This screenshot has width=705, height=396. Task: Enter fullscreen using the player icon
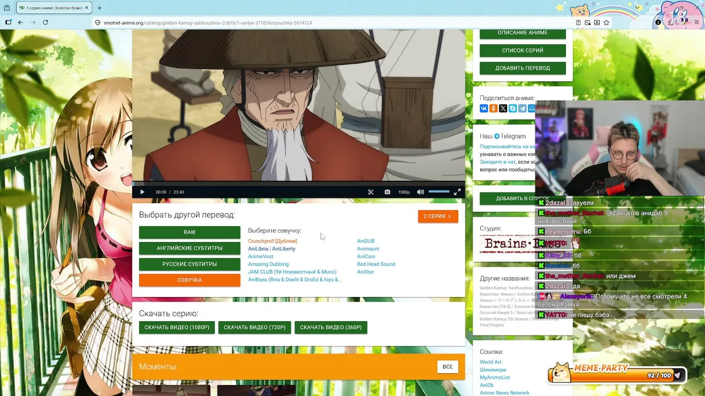coord(457,192)
